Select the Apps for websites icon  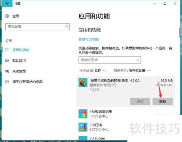click(x=7, y=82)
